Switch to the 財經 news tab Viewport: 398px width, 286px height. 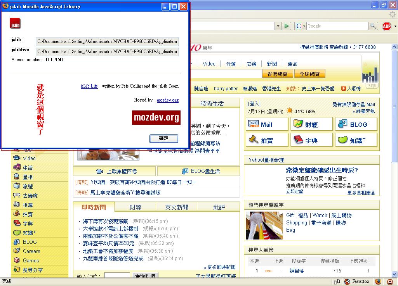[136, 207]
